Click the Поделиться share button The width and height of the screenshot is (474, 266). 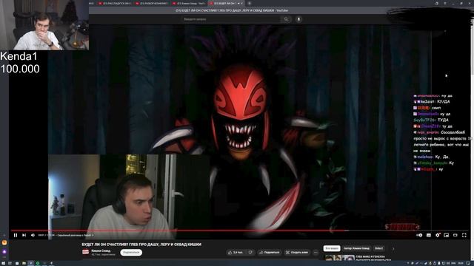click(270, 253)
